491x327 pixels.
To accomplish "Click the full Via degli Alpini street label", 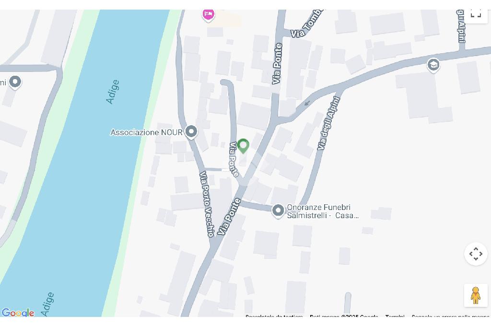I will click(328, 123).
